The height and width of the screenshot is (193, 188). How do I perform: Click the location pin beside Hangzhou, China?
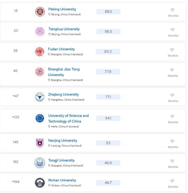(49, 99)
